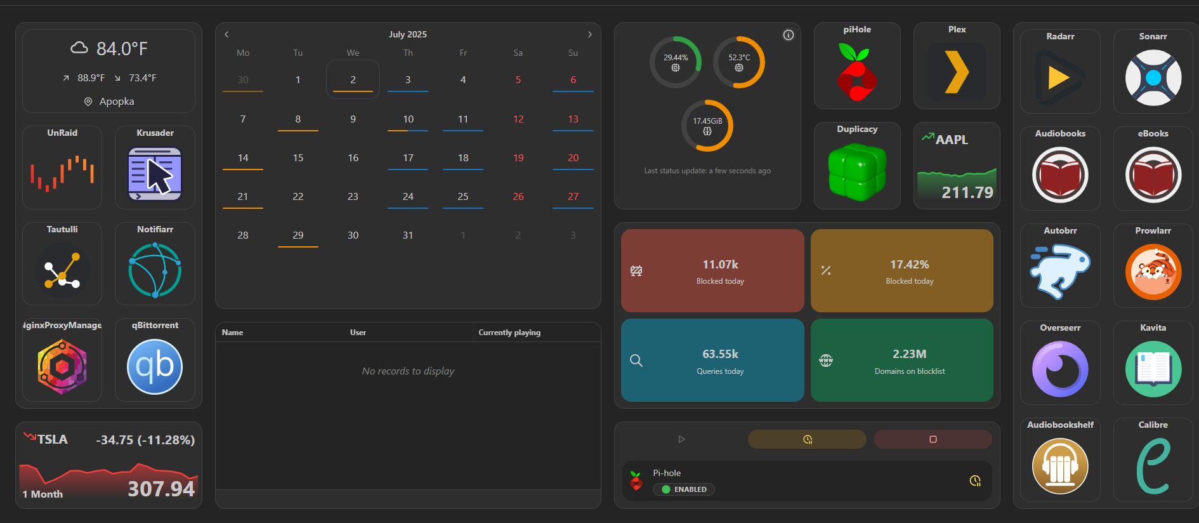This screenshot has width=1199, height=523.
Task: Click the system info circle icon
Action: [x=789, y=35]
